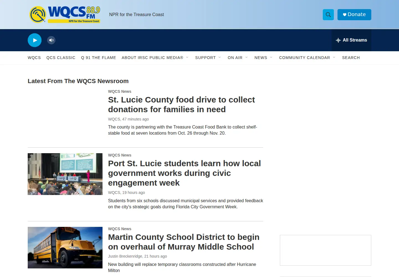The image size is (399, 277).
Task: Click the WQCS 88.9 FM logo
Action: coord(65,14)
